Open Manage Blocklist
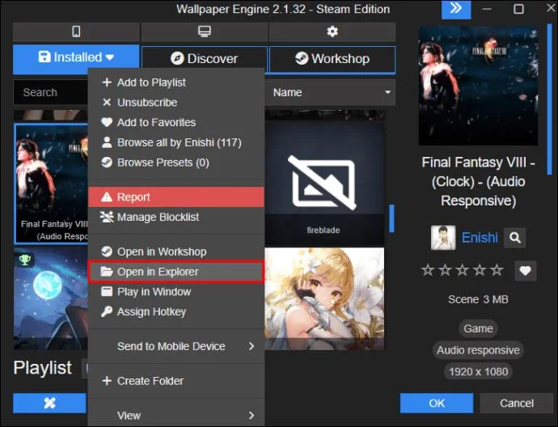 [176, 217]
